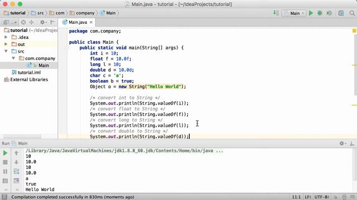Screen dimensions: 357x200
Task: Open Run panel settings gear
Action: click(x=342, y=143)
